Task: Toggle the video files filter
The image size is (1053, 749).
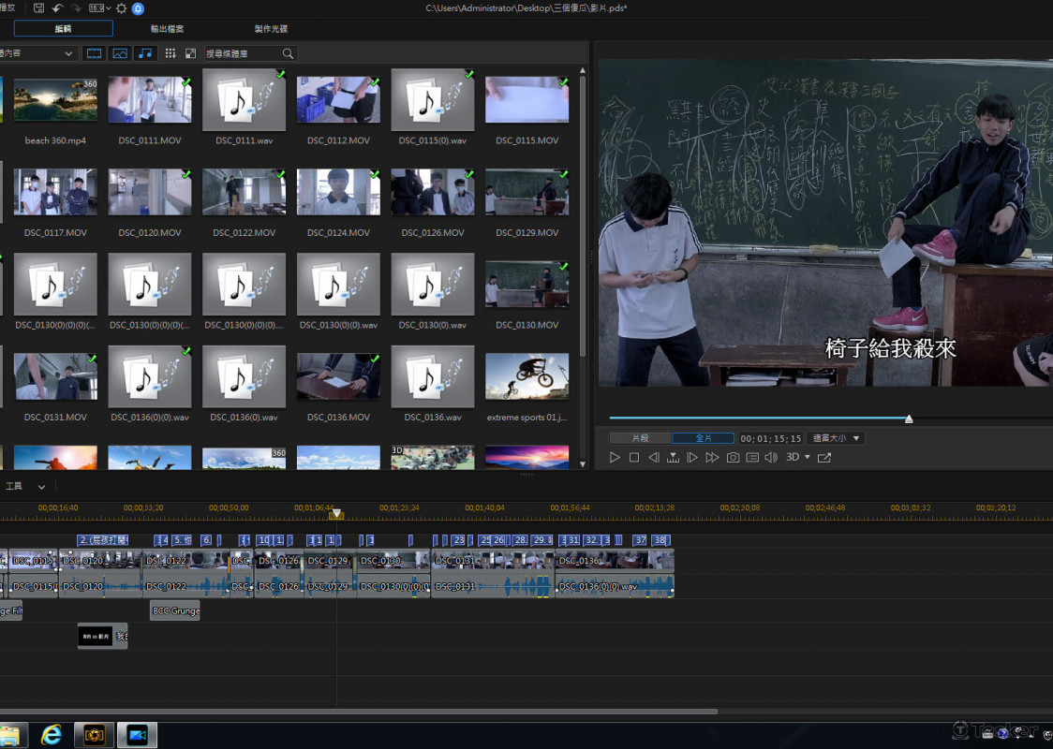Action: [x=95, y=54]
